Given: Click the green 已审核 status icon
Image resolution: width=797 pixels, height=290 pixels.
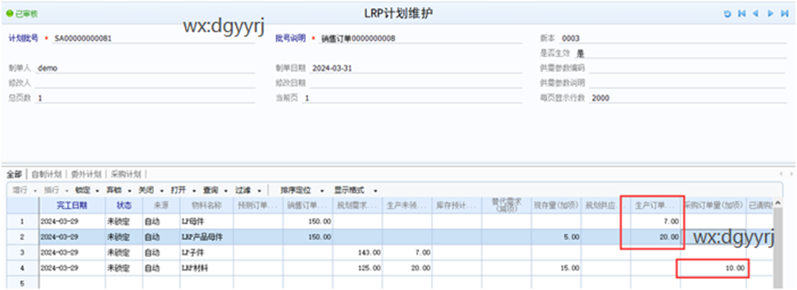Looking at the screenshot, I should [x=9, y=14].
